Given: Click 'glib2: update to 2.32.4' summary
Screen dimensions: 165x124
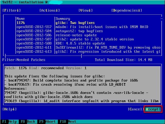Looking at the screenshot, I should pyautogui.click(x=95, y=39).
